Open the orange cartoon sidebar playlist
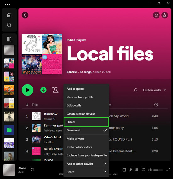 coord(9,90)
